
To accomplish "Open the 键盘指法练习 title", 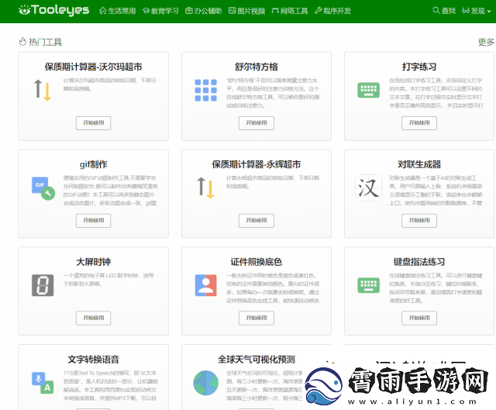I will tap(419, 262).
